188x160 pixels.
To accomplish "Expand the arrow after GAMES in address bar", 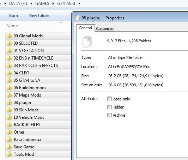I will coord(53,4).
